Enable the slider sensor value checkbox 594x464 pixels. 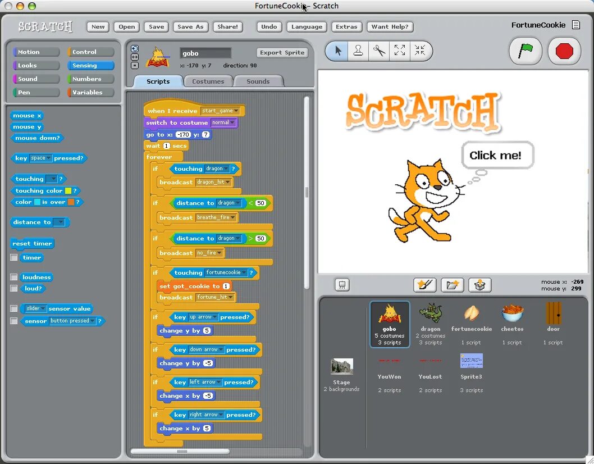tap(14, 308)
